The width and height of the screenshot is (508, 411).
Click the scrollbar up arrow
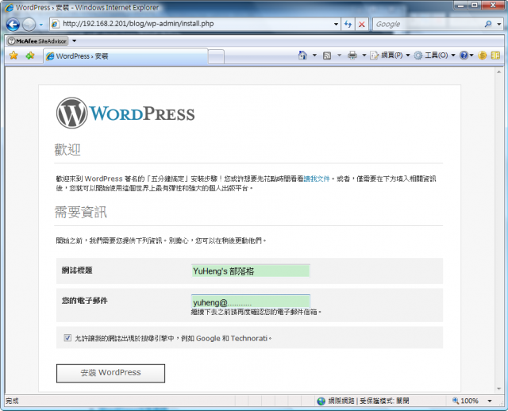tap(499, 72)
